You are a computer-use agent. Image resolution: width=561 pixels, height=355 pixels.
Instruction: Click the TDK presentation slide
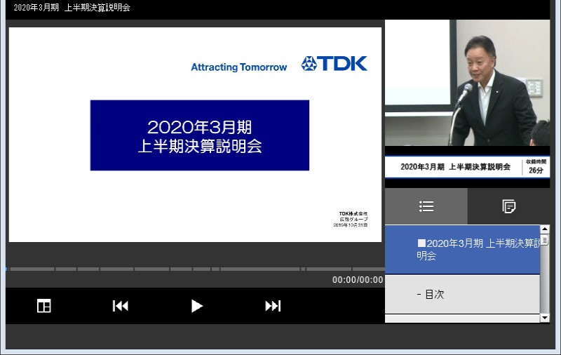(x=195, y=135)
